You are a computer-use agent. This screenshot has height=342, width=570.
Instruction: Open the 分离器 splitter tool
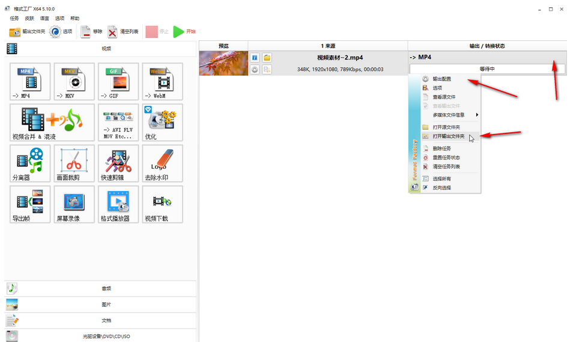30,163
